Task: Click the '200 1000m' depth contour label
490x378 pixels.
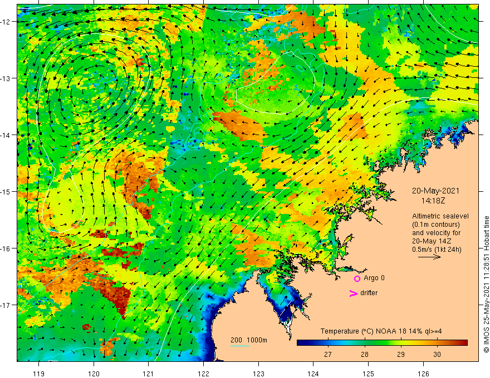Action: click(x=249, y=340)
